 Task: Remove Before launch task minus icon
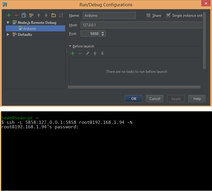[80, 53]
